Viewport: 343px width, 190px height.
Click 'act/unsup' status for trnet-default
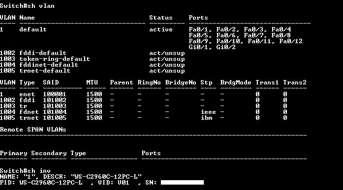167,71
